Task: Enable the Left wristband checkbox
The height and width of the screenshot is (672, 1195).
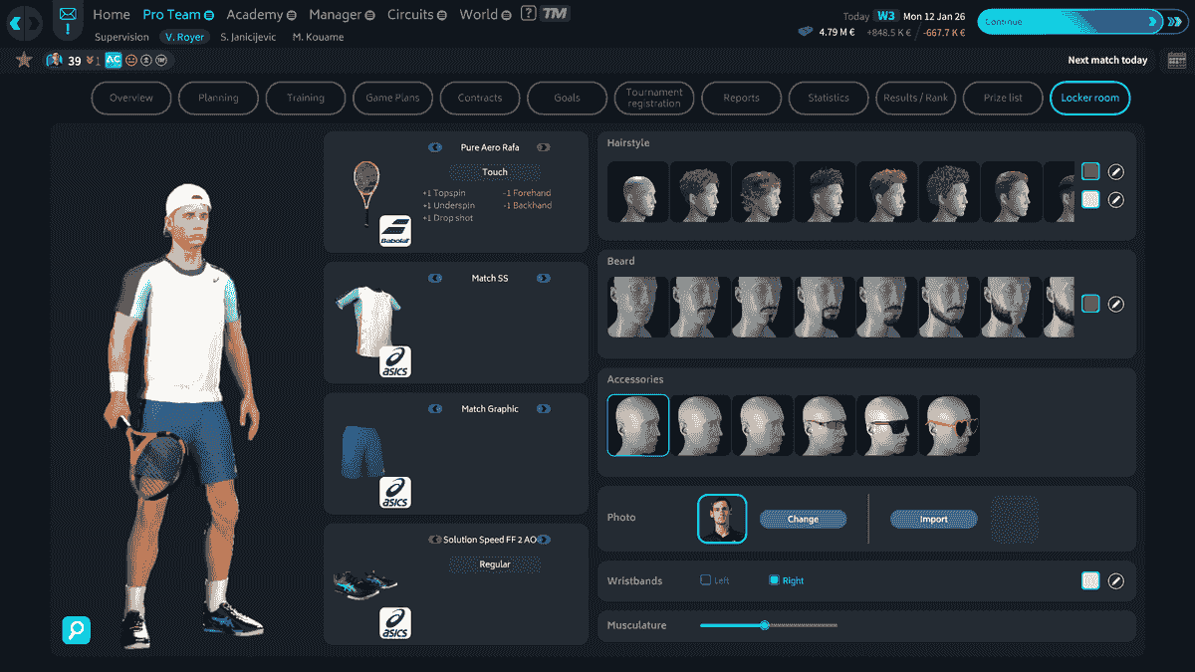Action: pyautogui.click(x=705, y=579)
